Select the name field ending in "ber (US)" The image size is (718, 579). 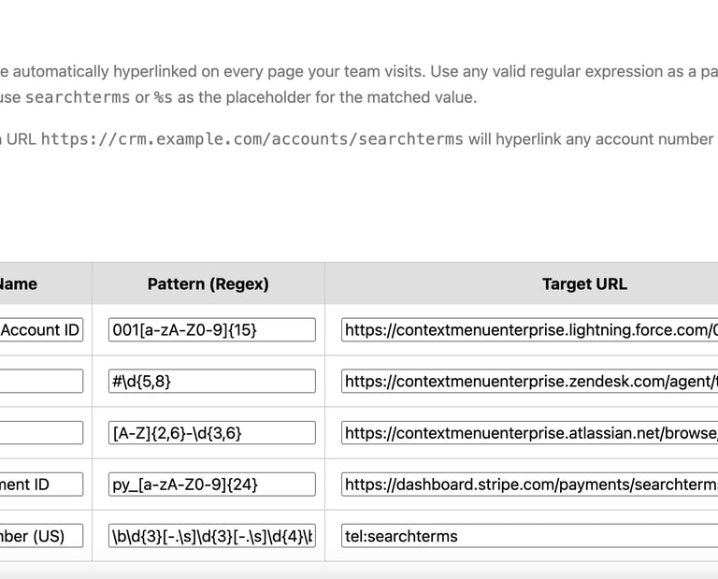(x=41, y=536)
